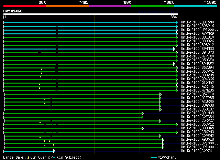
Task: Select the UniRef100_B8A2M5 label
Action: pyautogui.click(x=197, y=75)
